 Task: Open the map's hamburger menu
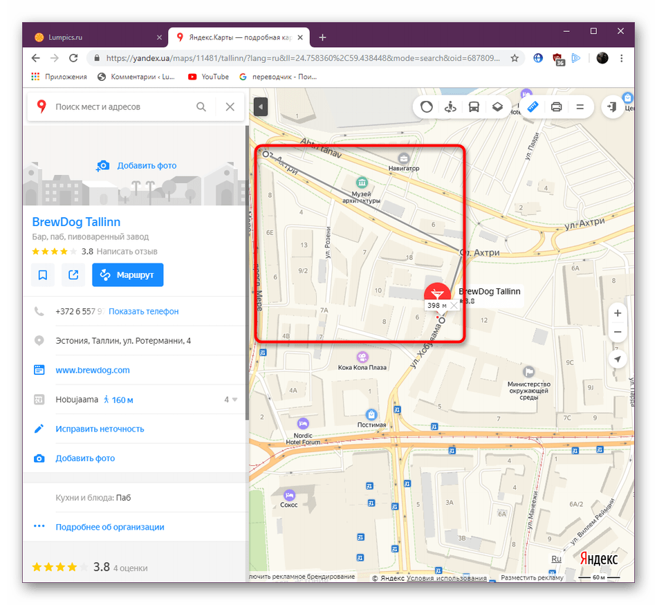pos(580,107)
